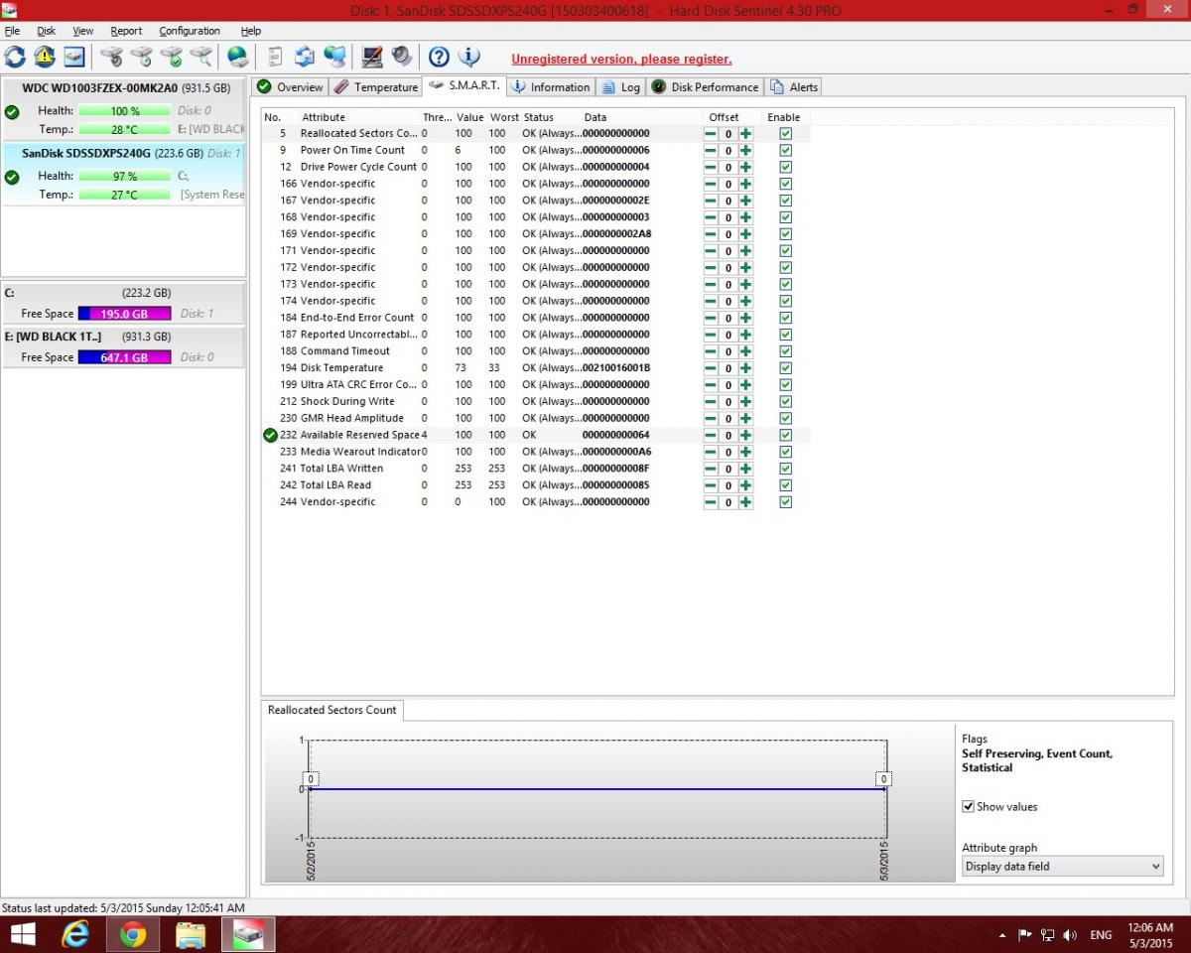Toggle Enable checkbox for End-to-End Error Count
The image size is (1191, 953).
tap(785, 318)
